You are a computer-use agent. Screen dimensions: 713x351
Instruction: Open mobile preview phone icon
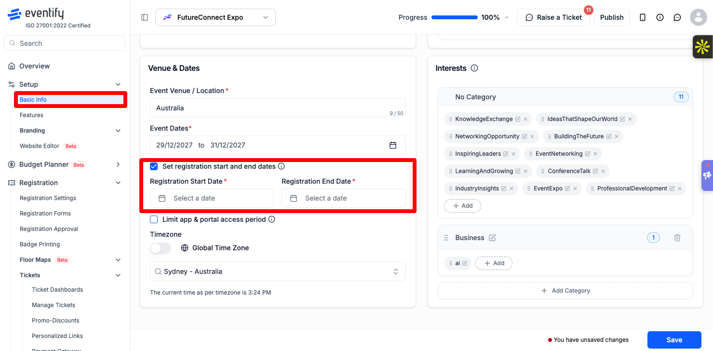point(643,17)
